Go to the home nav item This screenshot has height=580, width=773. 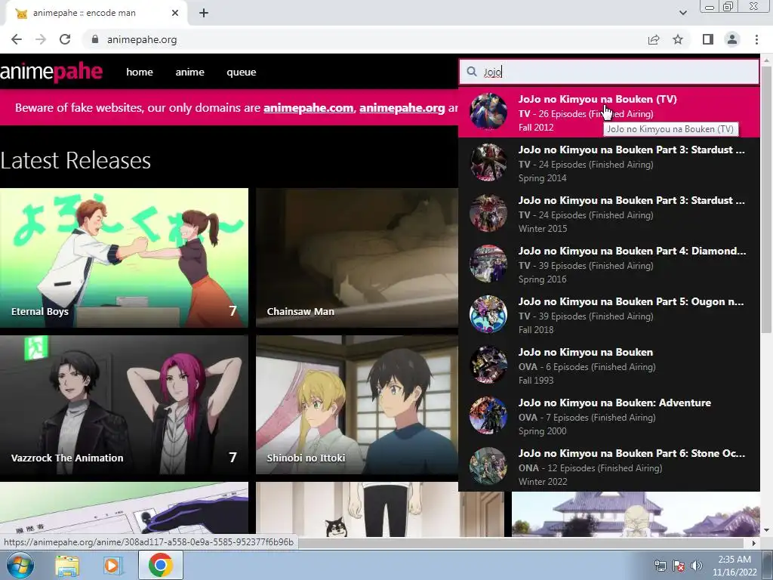pos(140,72)
